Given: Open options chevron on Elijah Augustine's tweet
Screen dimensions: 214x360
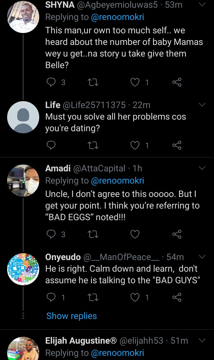Looking at the screenshot, I should pyautogui.click(x=202, y=340).
